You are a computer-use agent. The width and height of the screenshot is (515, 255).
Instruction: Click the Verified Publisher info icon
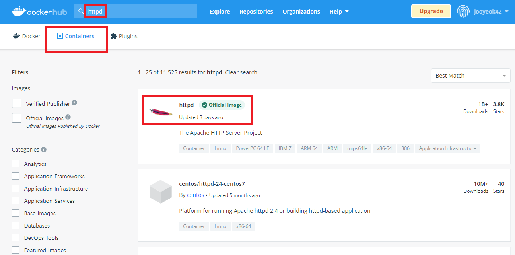click(x=74, y=103)
